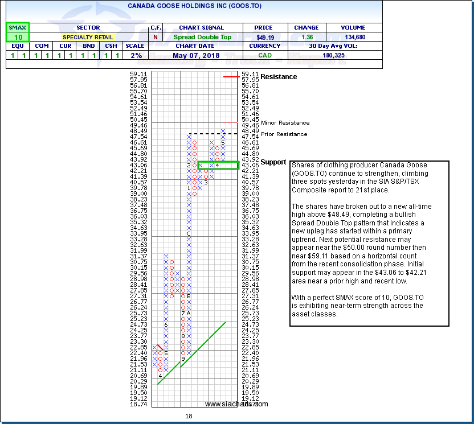474x424 pixels.
Task: Click the C.F. value N in red
Action: pyautogui.click(x=156, y=37)
